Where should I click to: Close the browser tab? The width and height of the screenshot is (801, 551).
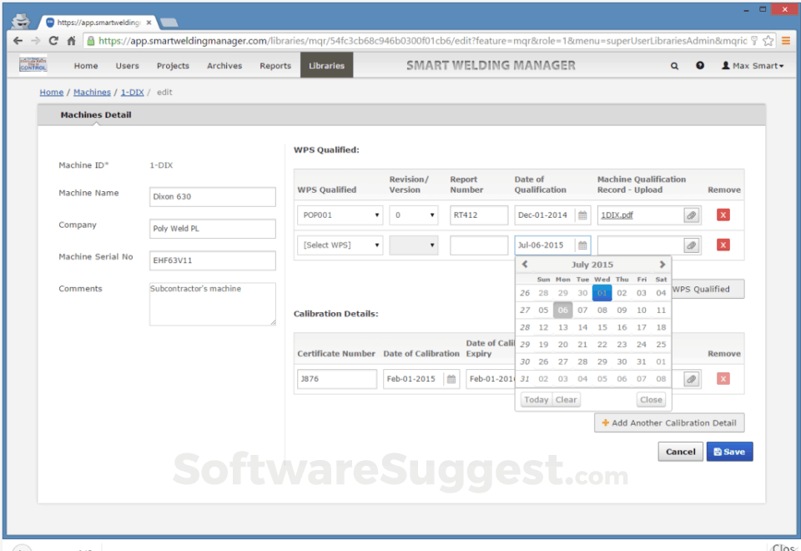(149, 23)
